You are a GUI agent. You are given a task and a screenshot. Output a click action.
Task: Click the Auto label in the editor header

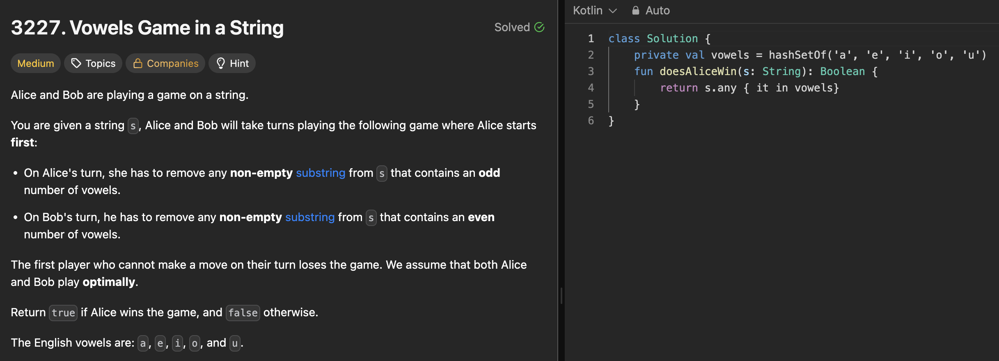click(658, 11)
